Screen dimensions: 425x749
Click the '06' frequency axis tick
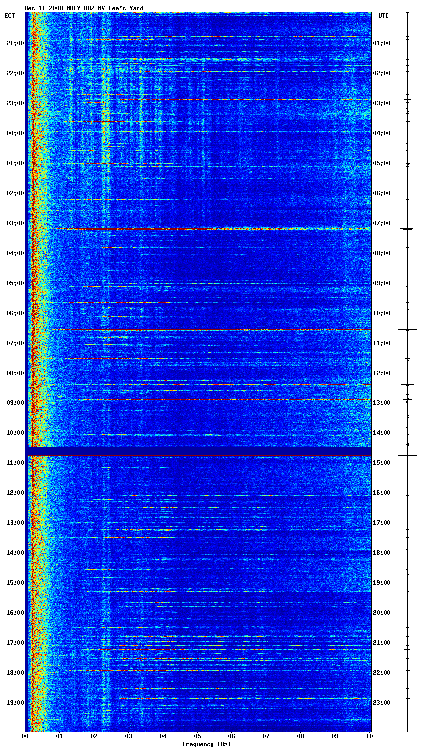(x=232, y=736)
